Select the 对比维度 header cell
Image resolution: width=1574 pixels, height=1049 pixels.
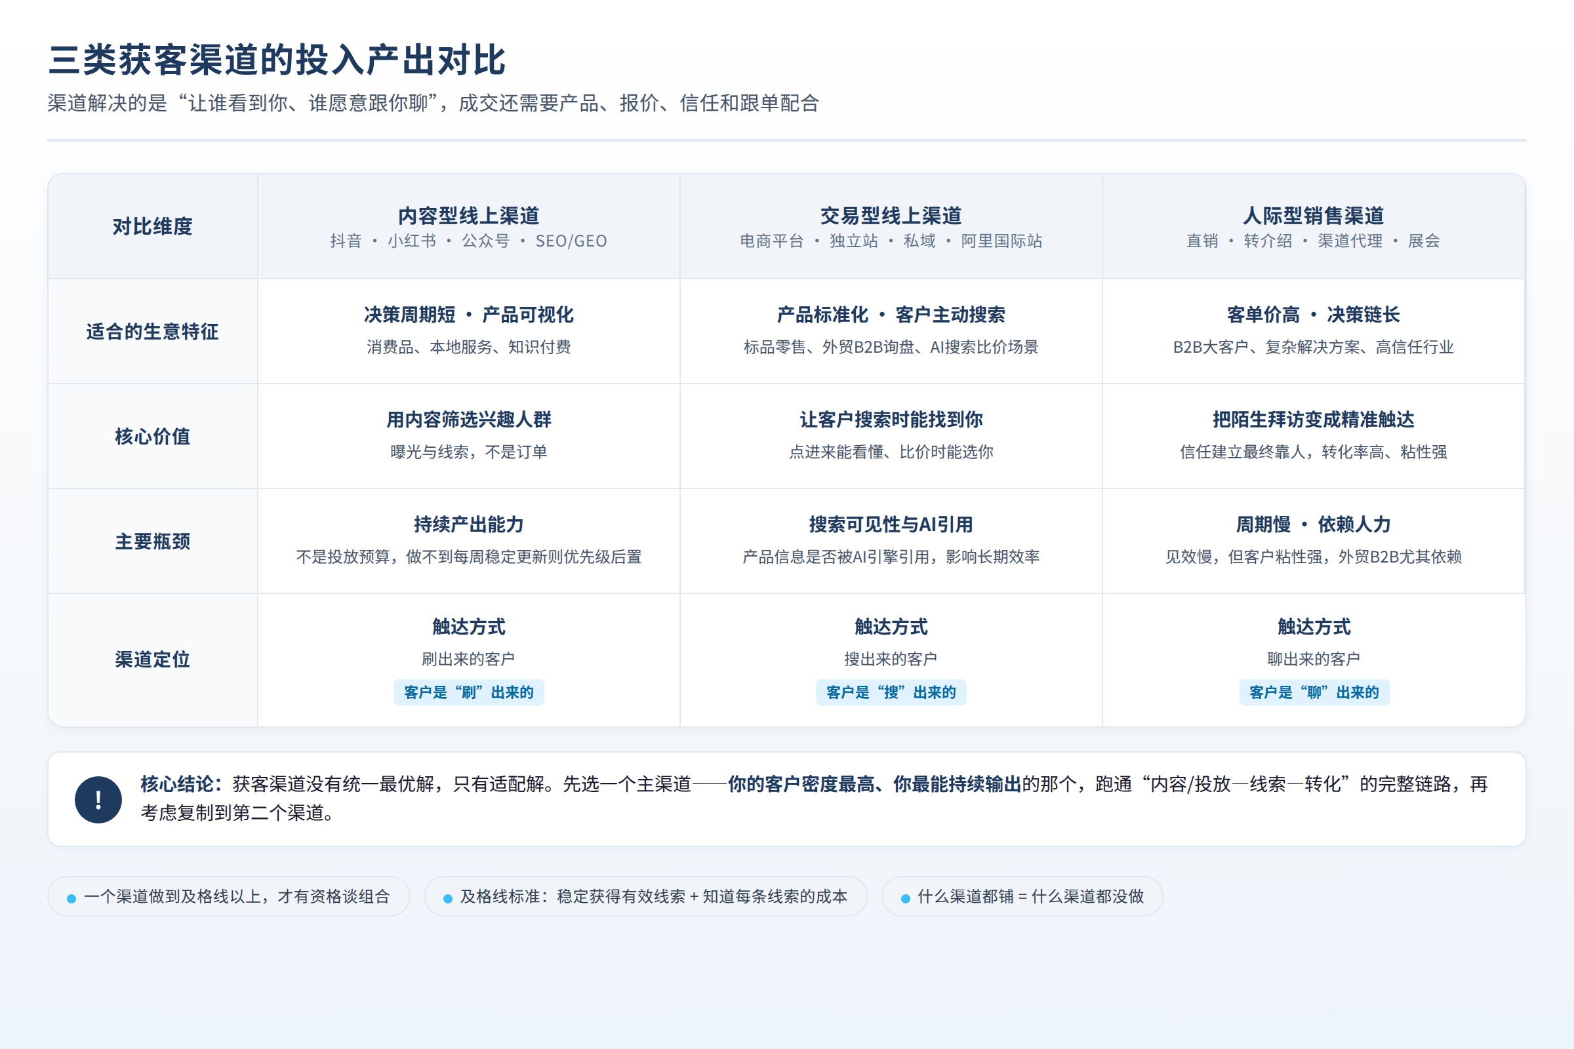(153, 227)
